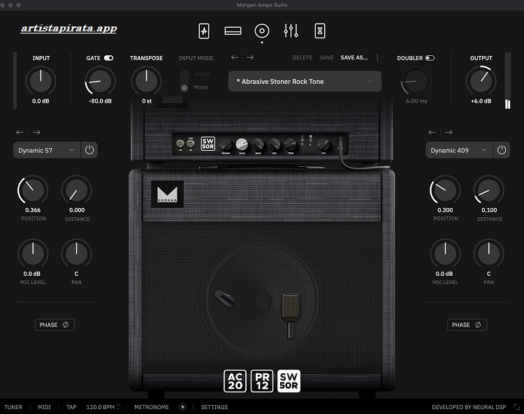Click the OUTPUT level knob

pyautogui.click(x=481, y=81)
